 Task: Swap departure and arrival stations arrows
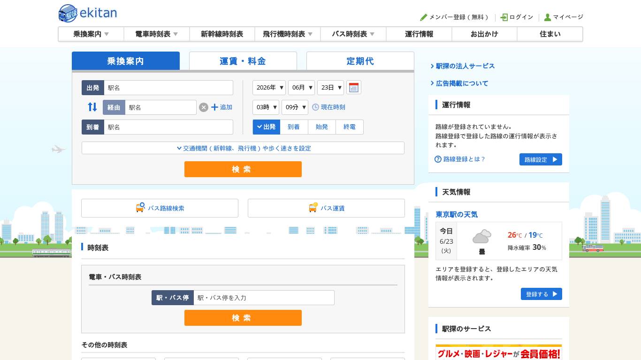pyautogui.click(x=92, y=107)
